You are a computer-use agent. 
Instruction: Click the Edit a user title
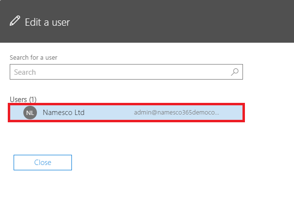(x=48, y=22)
